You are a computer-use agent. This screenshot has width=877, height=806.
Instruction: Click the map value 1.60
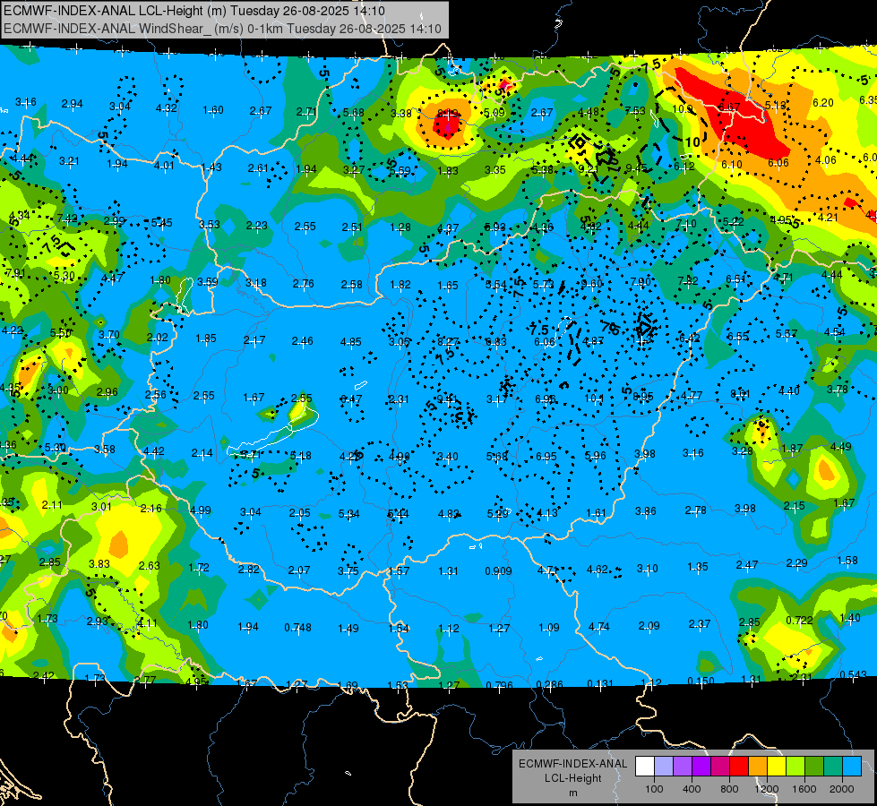click(212, 110)
